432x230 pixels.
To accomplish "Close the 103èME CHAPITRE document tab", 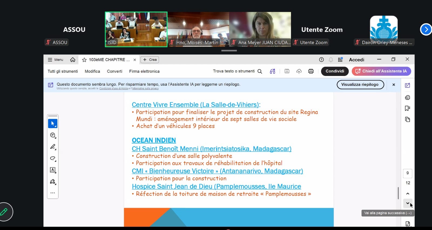I will click(135, 60).
